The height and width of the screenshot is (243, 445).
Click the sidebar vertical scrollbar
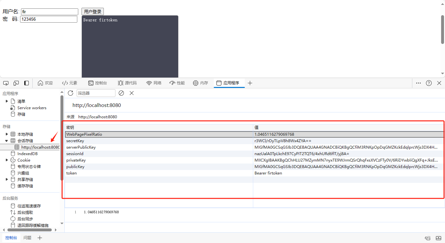pos(62,138)
